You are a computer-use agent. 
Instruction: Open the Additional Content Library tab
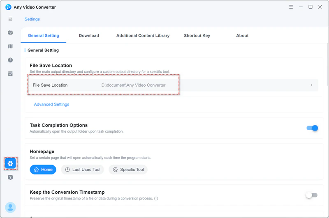(x=143, y=36)
